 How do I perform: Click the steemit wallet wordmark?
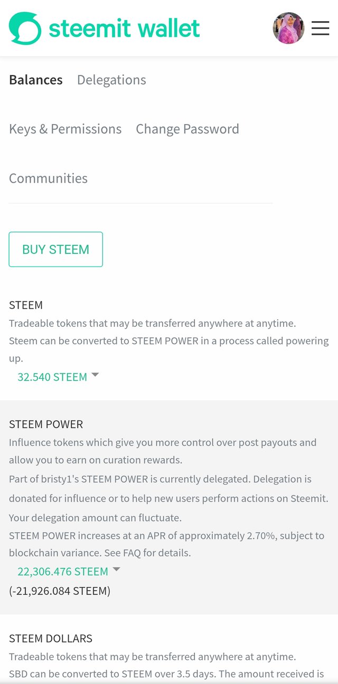tap(125, 28)
